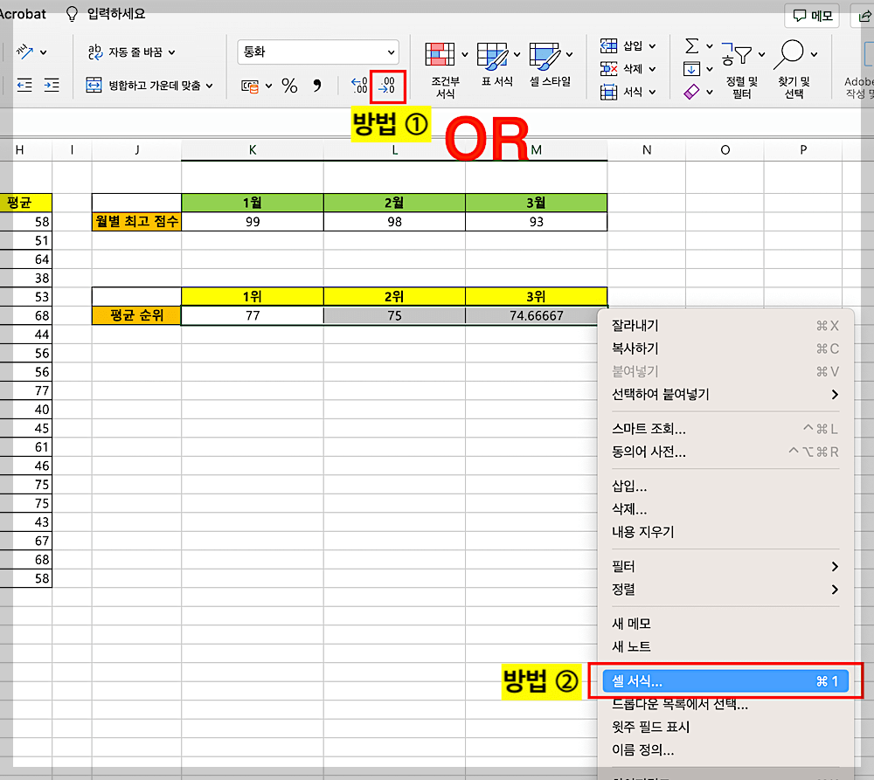Toggle wrap text (자동 줄 바꿈)
The image size is (874, 780).
[x=129, y=51]
